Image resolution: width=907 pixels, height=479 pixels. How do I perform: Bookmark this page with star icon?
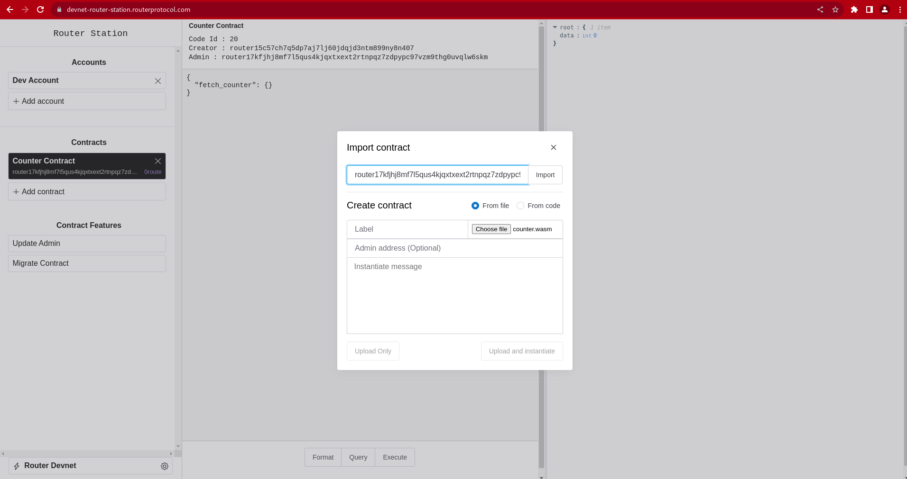click(x=835, y=9)
